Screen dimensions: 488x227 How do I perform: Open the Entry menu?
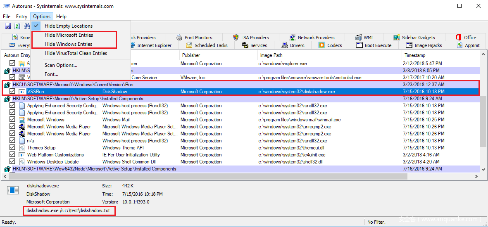[x=21, y=17]
